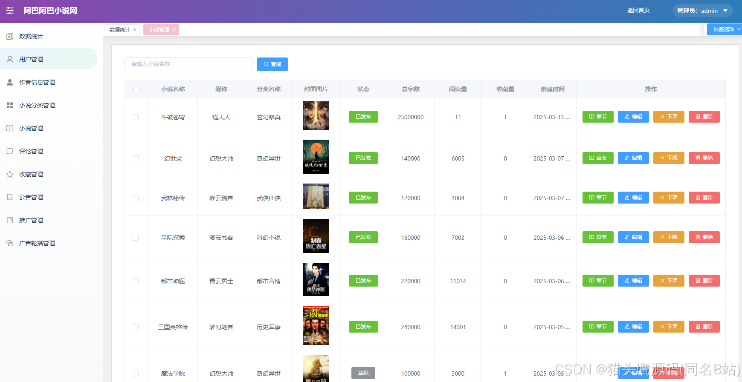Click the 作者信息管理 person icon
Image resolution: width=742 pixels, height=382 pixels.
tap(10, 82)
